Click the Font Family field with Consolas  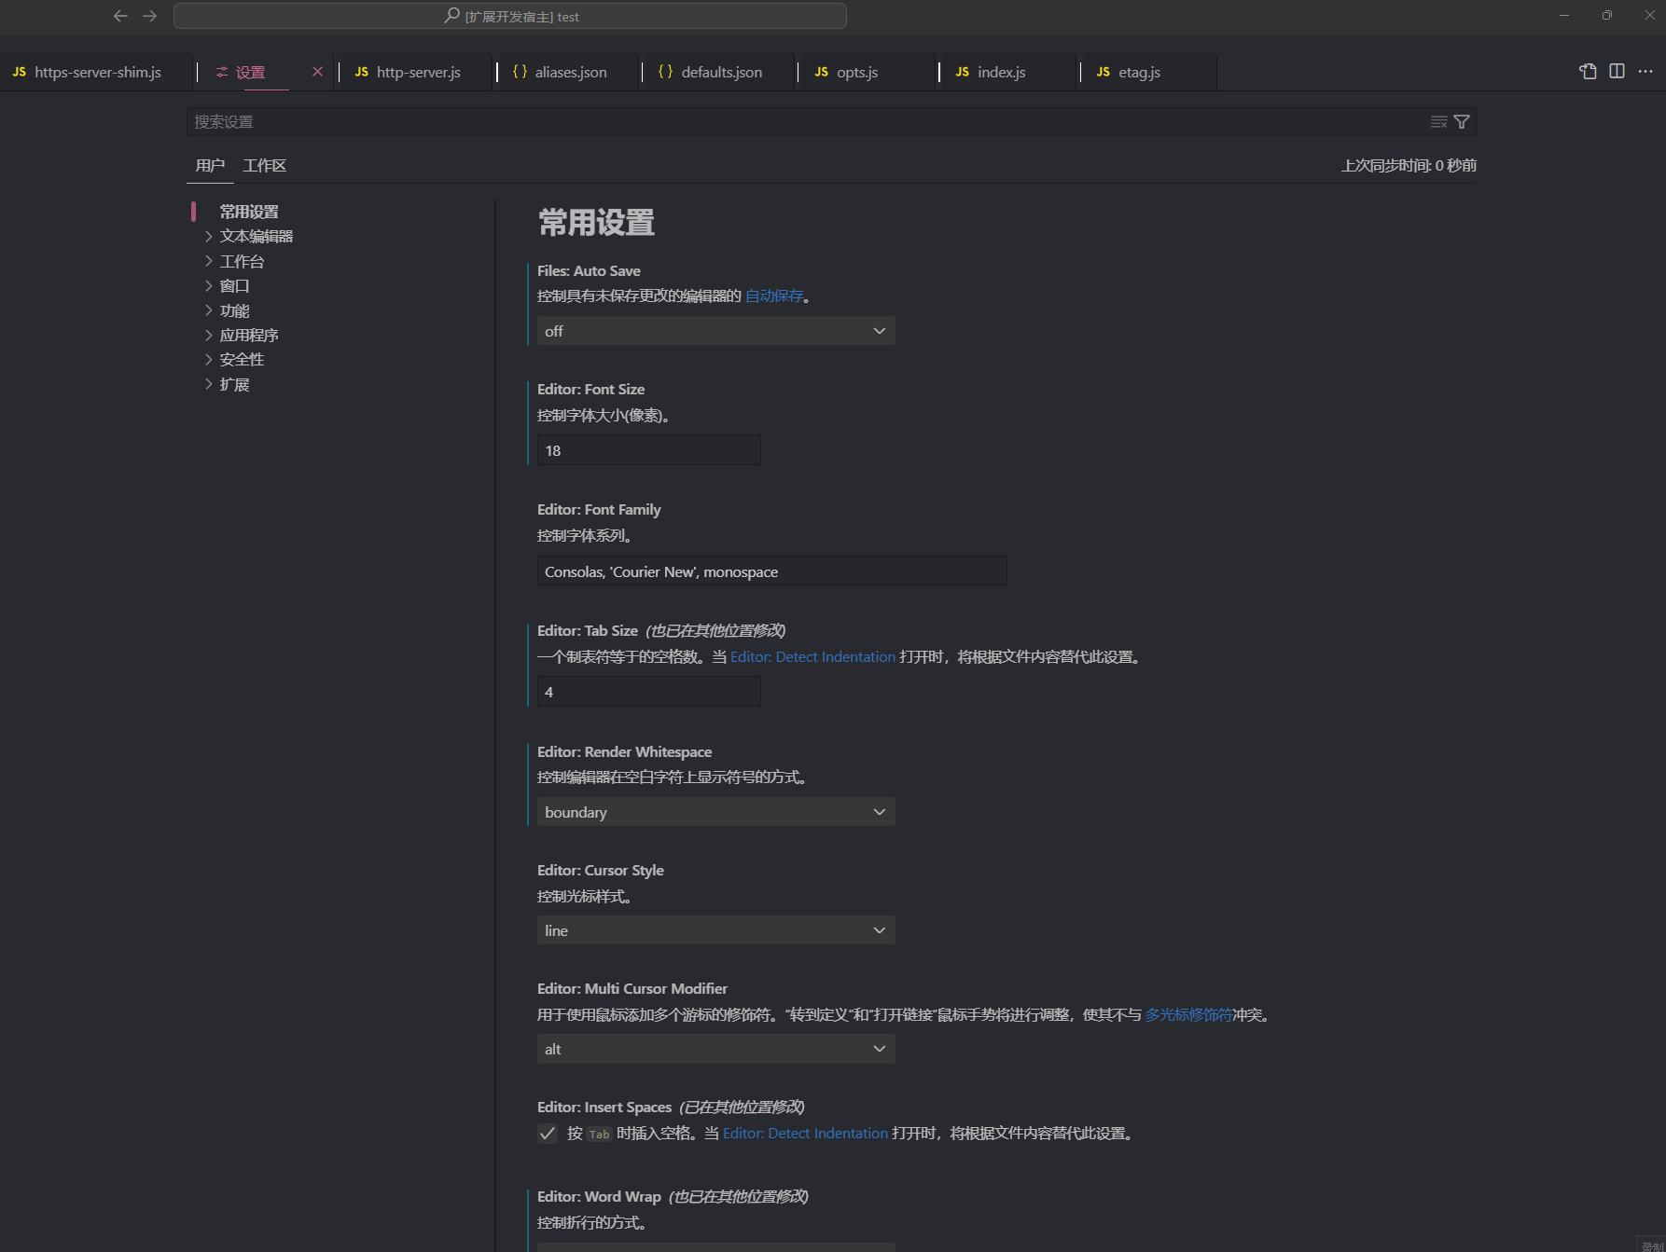pos(772,571)
